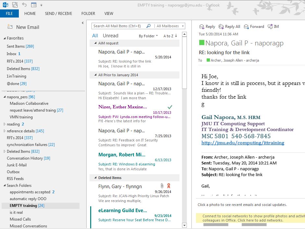Click Reply All in the reading pane
Viewport: 305px width, 229px height.
click(x=229, y=27)
